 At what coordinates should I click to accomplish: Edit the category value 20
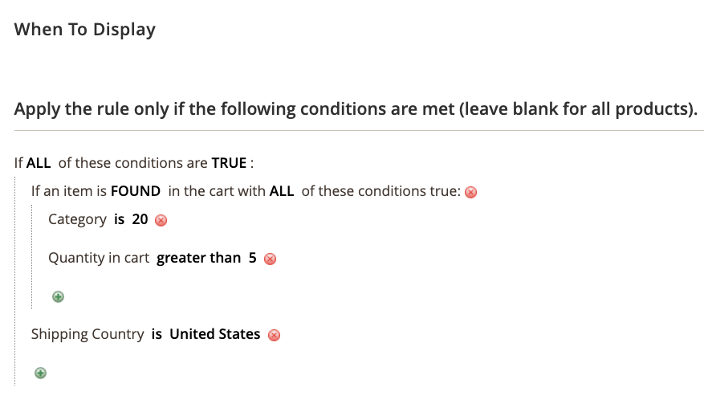140,218
